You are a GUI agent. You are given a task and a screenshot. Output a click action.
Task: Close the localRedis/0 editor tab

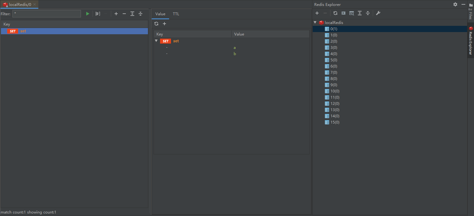[35, 4]
